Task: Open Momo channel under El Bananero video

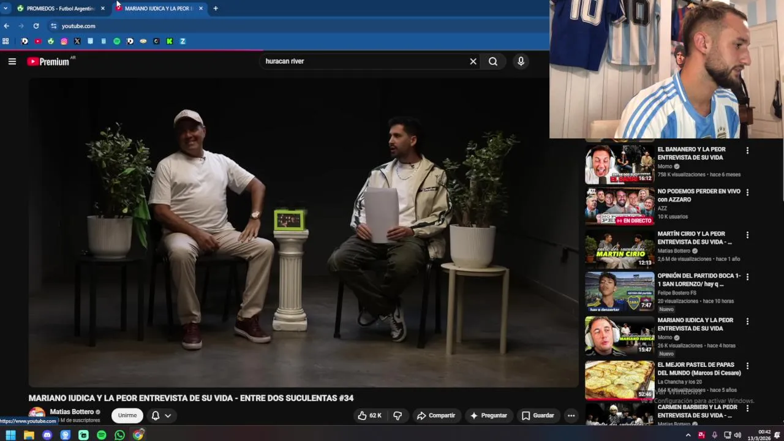Action: pos(665,166)
